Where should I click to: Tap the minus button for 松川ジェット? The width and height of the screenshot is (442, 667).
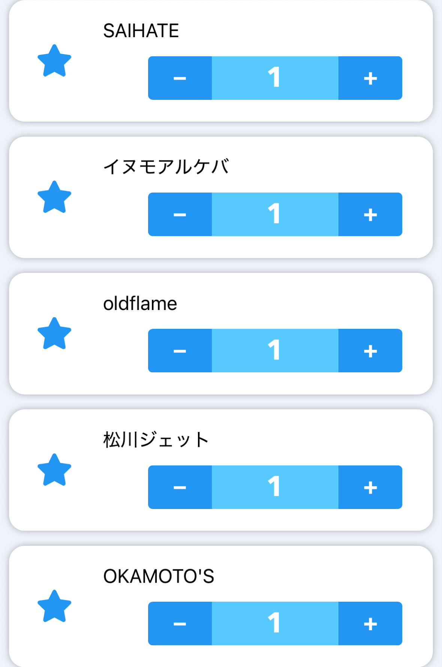click(x=180, y=487)
